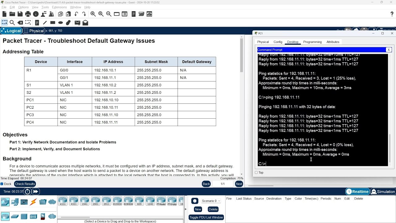Choose the Select tool (dashed rectangle)
The width and height of the screenshot is (396, 223).
coord(4,23)
